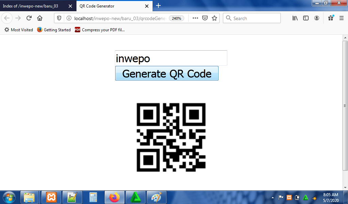Open the Firefox hamburger menu
Viewport: 348px width, 204px height.
[x=342, y=18]
